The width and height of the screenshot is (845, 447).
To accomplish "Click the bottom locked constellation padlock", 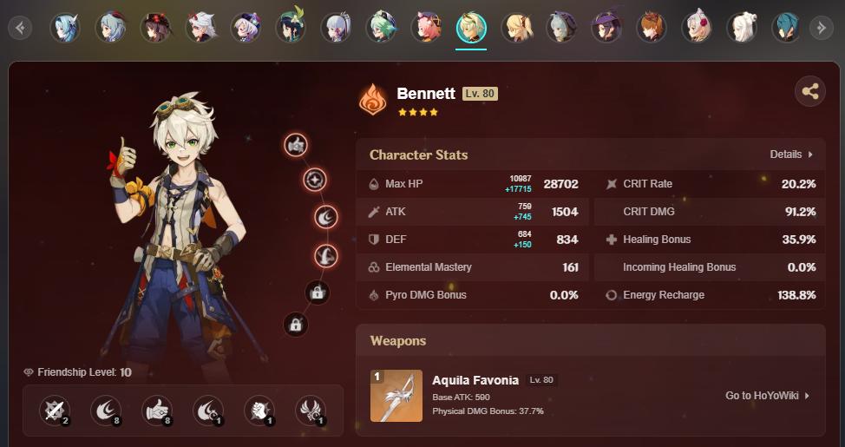I will pyautogui.click(x=296, y=325).
